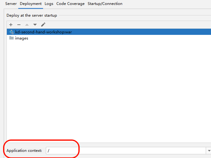Click the Edit pencil icon
Viewport: 211px width, 158px height.
[43, 25]
